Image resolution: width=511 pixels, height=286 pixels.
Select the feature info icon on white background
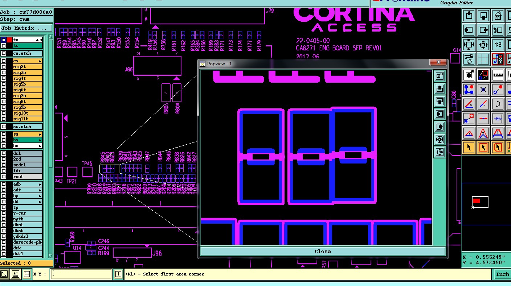point(469,75)
